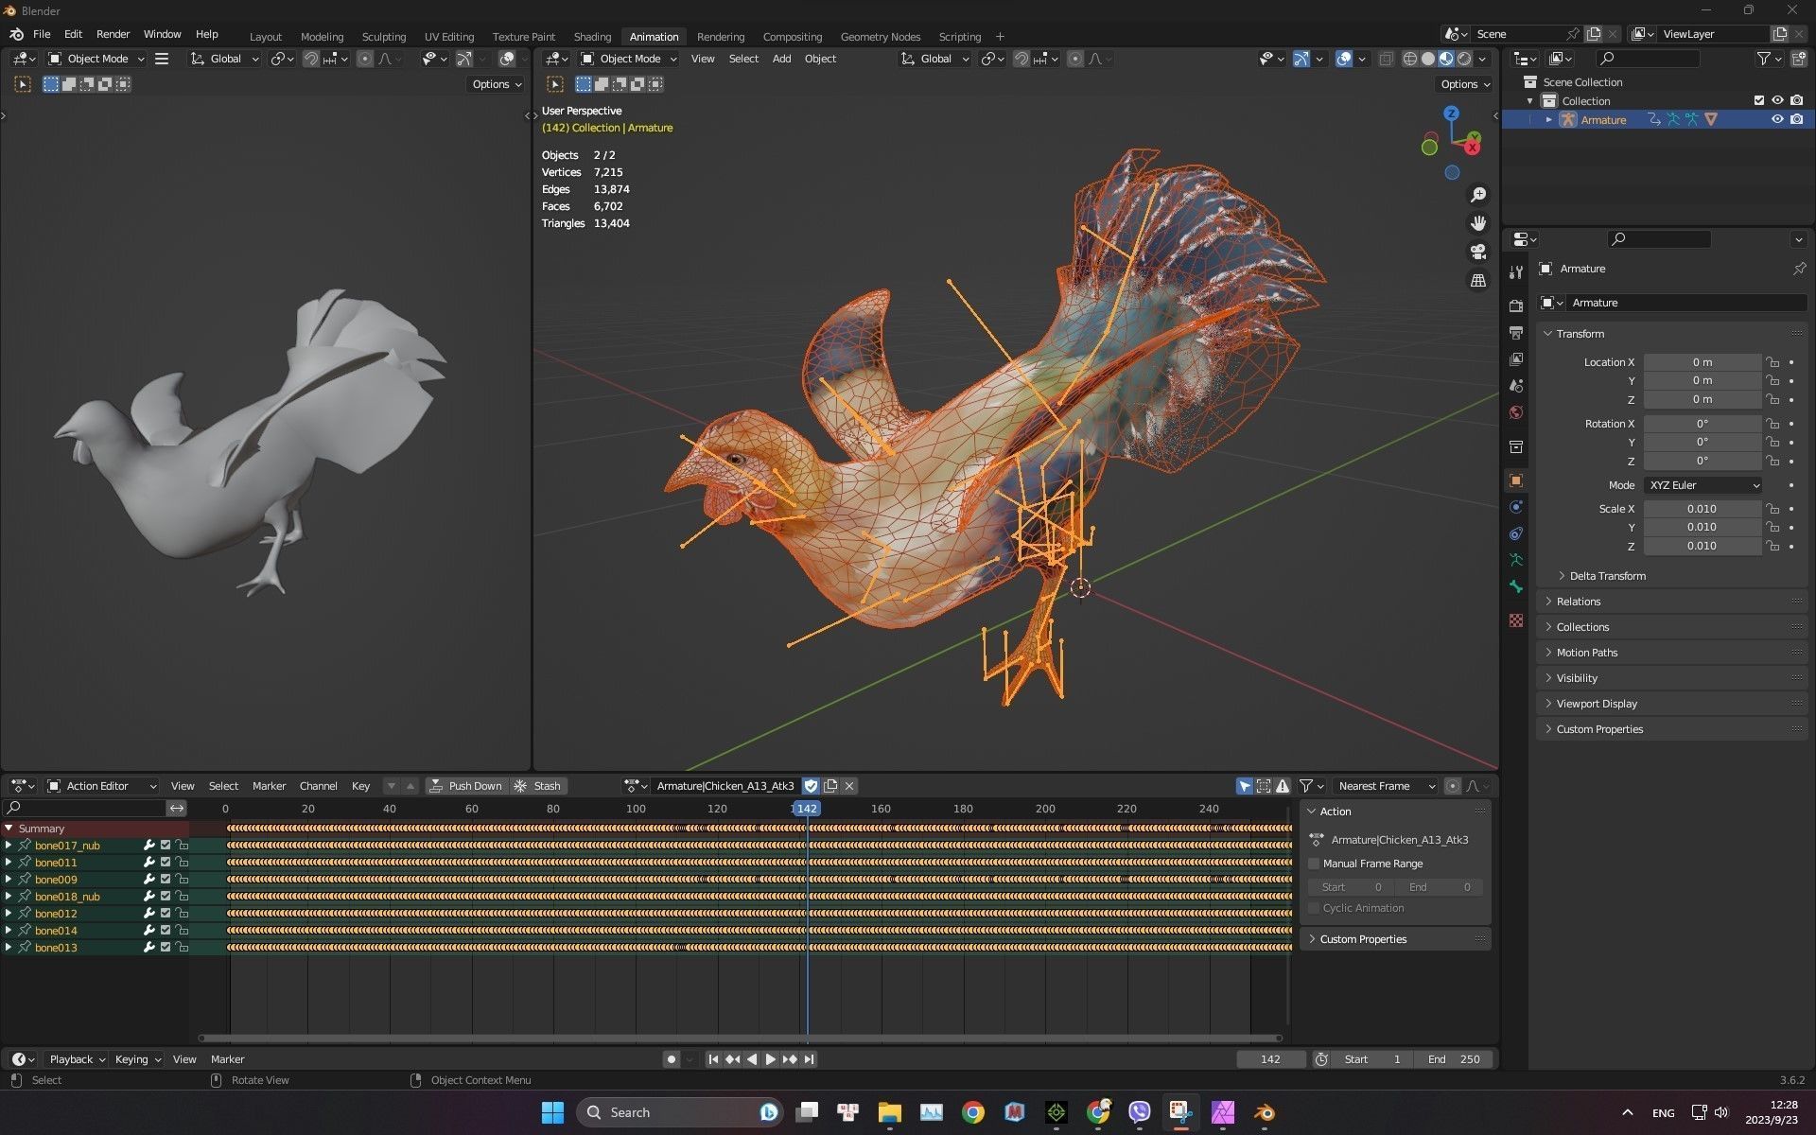Open the Render properties tab icon

tap(1516, 306)
